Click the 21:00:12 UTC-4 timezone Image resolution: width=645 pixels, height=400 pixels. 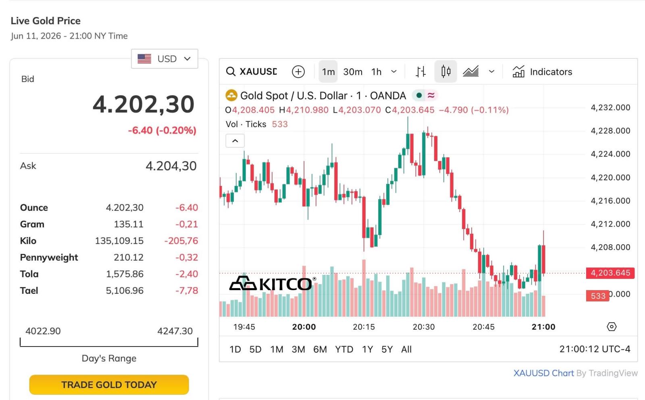(595, 349)
